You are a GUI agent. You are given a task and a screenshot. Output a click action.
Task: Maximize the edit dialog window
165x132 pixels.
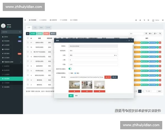[129, 40]
